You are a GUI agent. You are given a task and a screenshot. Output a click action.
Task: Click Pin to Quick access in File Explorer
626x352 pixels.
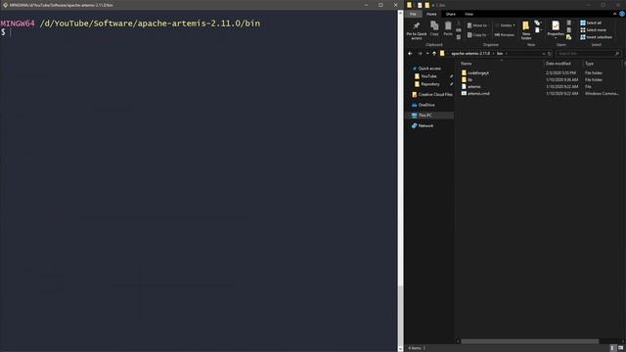(x=417, y=30)
